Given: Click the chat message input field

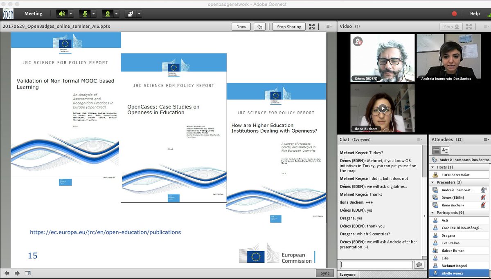Looking at the screenshot, I should [x=376, y=265].
